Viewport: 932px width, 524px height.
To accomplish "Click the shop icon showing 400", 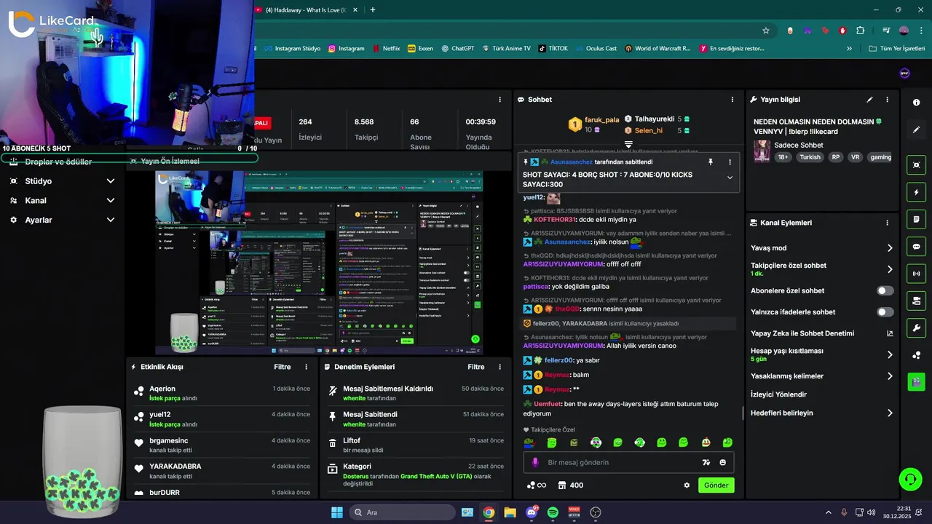I will pyautogui.click(x=571, y=485).
